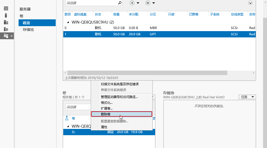Expand the circular chevron at top right
267x148 pixels.
(x=250, y=3)
